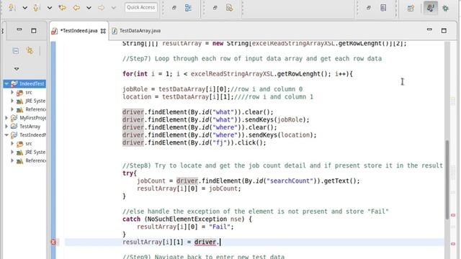Image resolution: width=461 pixels, height=259 pixels.
Task: Click the Outline view toolbar icon
Action: tap(188, 8)
